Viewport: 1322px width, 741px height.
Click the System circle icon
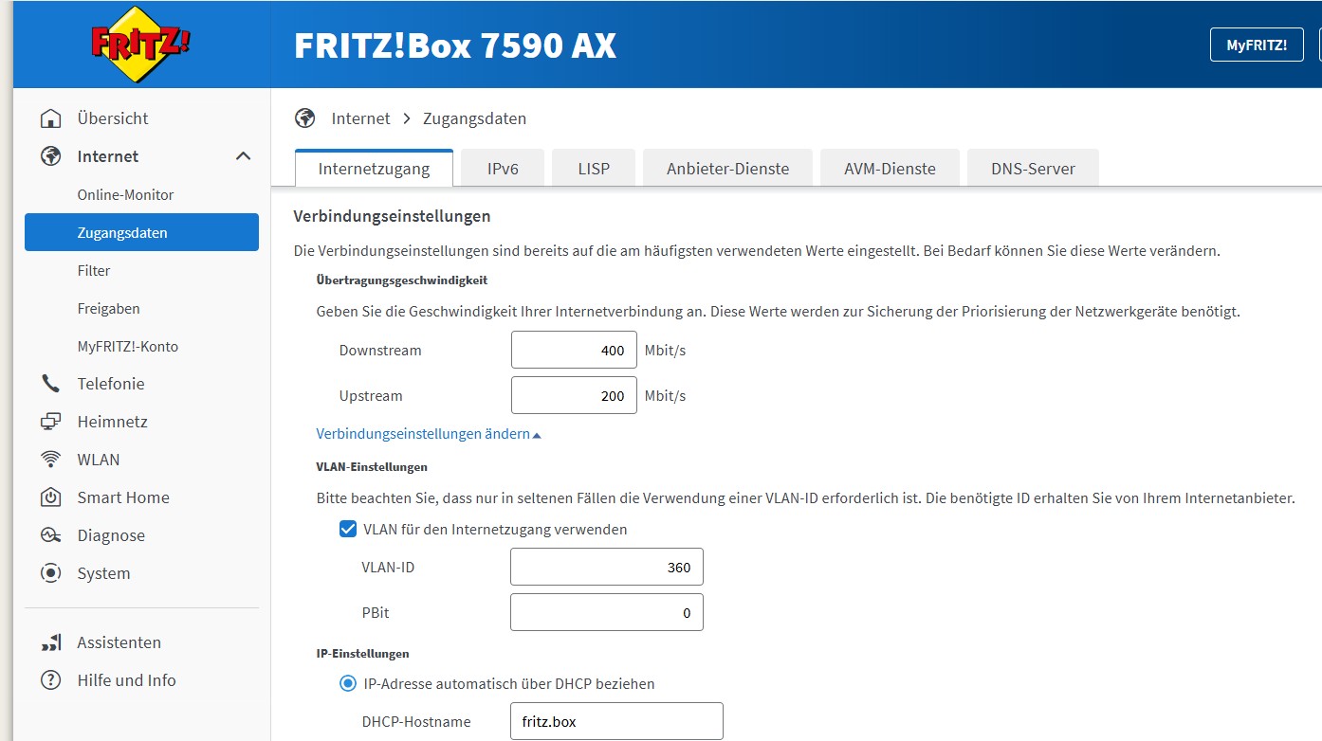coord(50,573)
